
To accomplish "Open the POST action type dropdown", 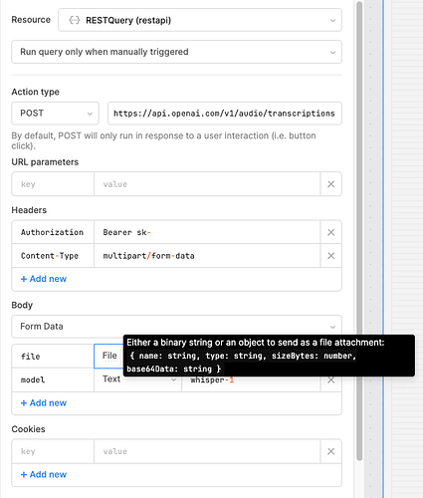I will (x=55, y=114).
